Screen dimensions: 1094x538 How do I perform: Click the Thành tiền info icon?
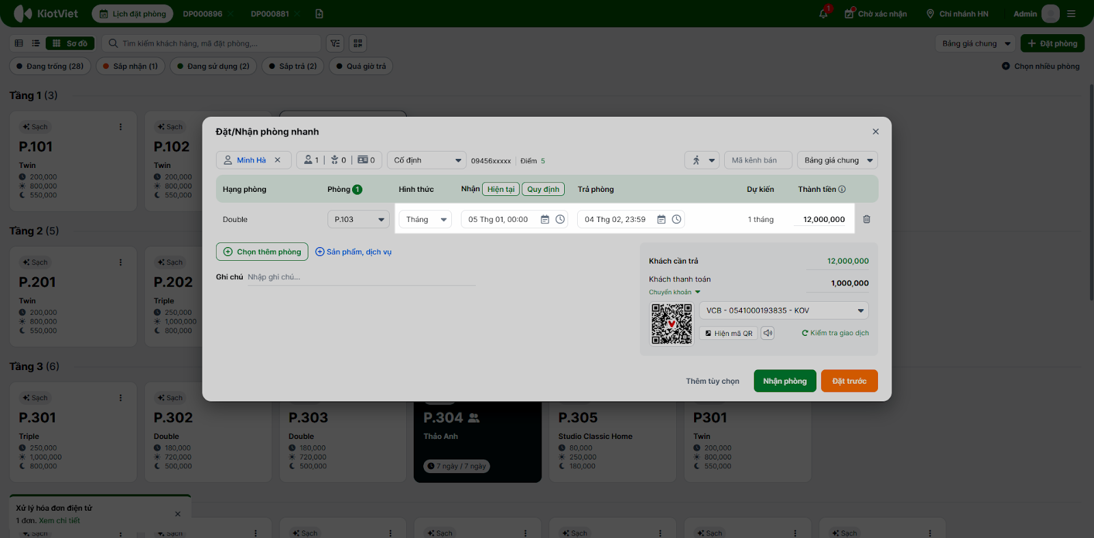point(842,190)
